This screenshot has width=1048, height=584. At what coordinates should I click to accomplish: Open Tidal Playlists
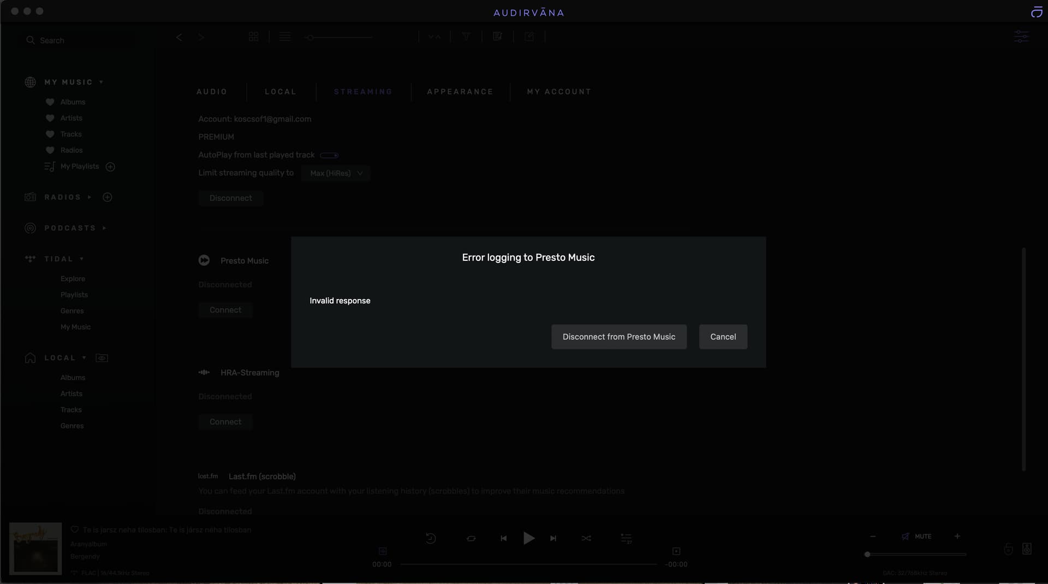[x=74, y=295]
